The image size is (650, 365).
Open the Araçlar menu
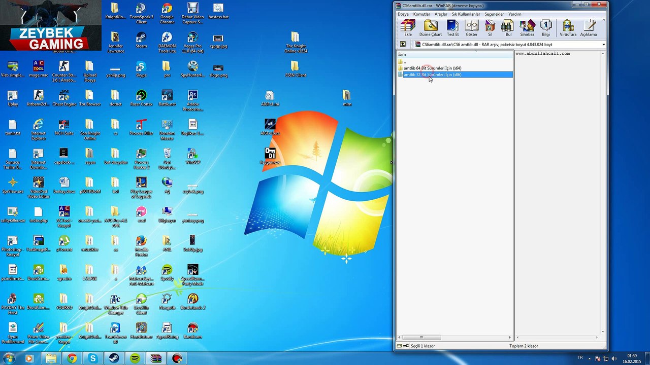click(441, 14)
